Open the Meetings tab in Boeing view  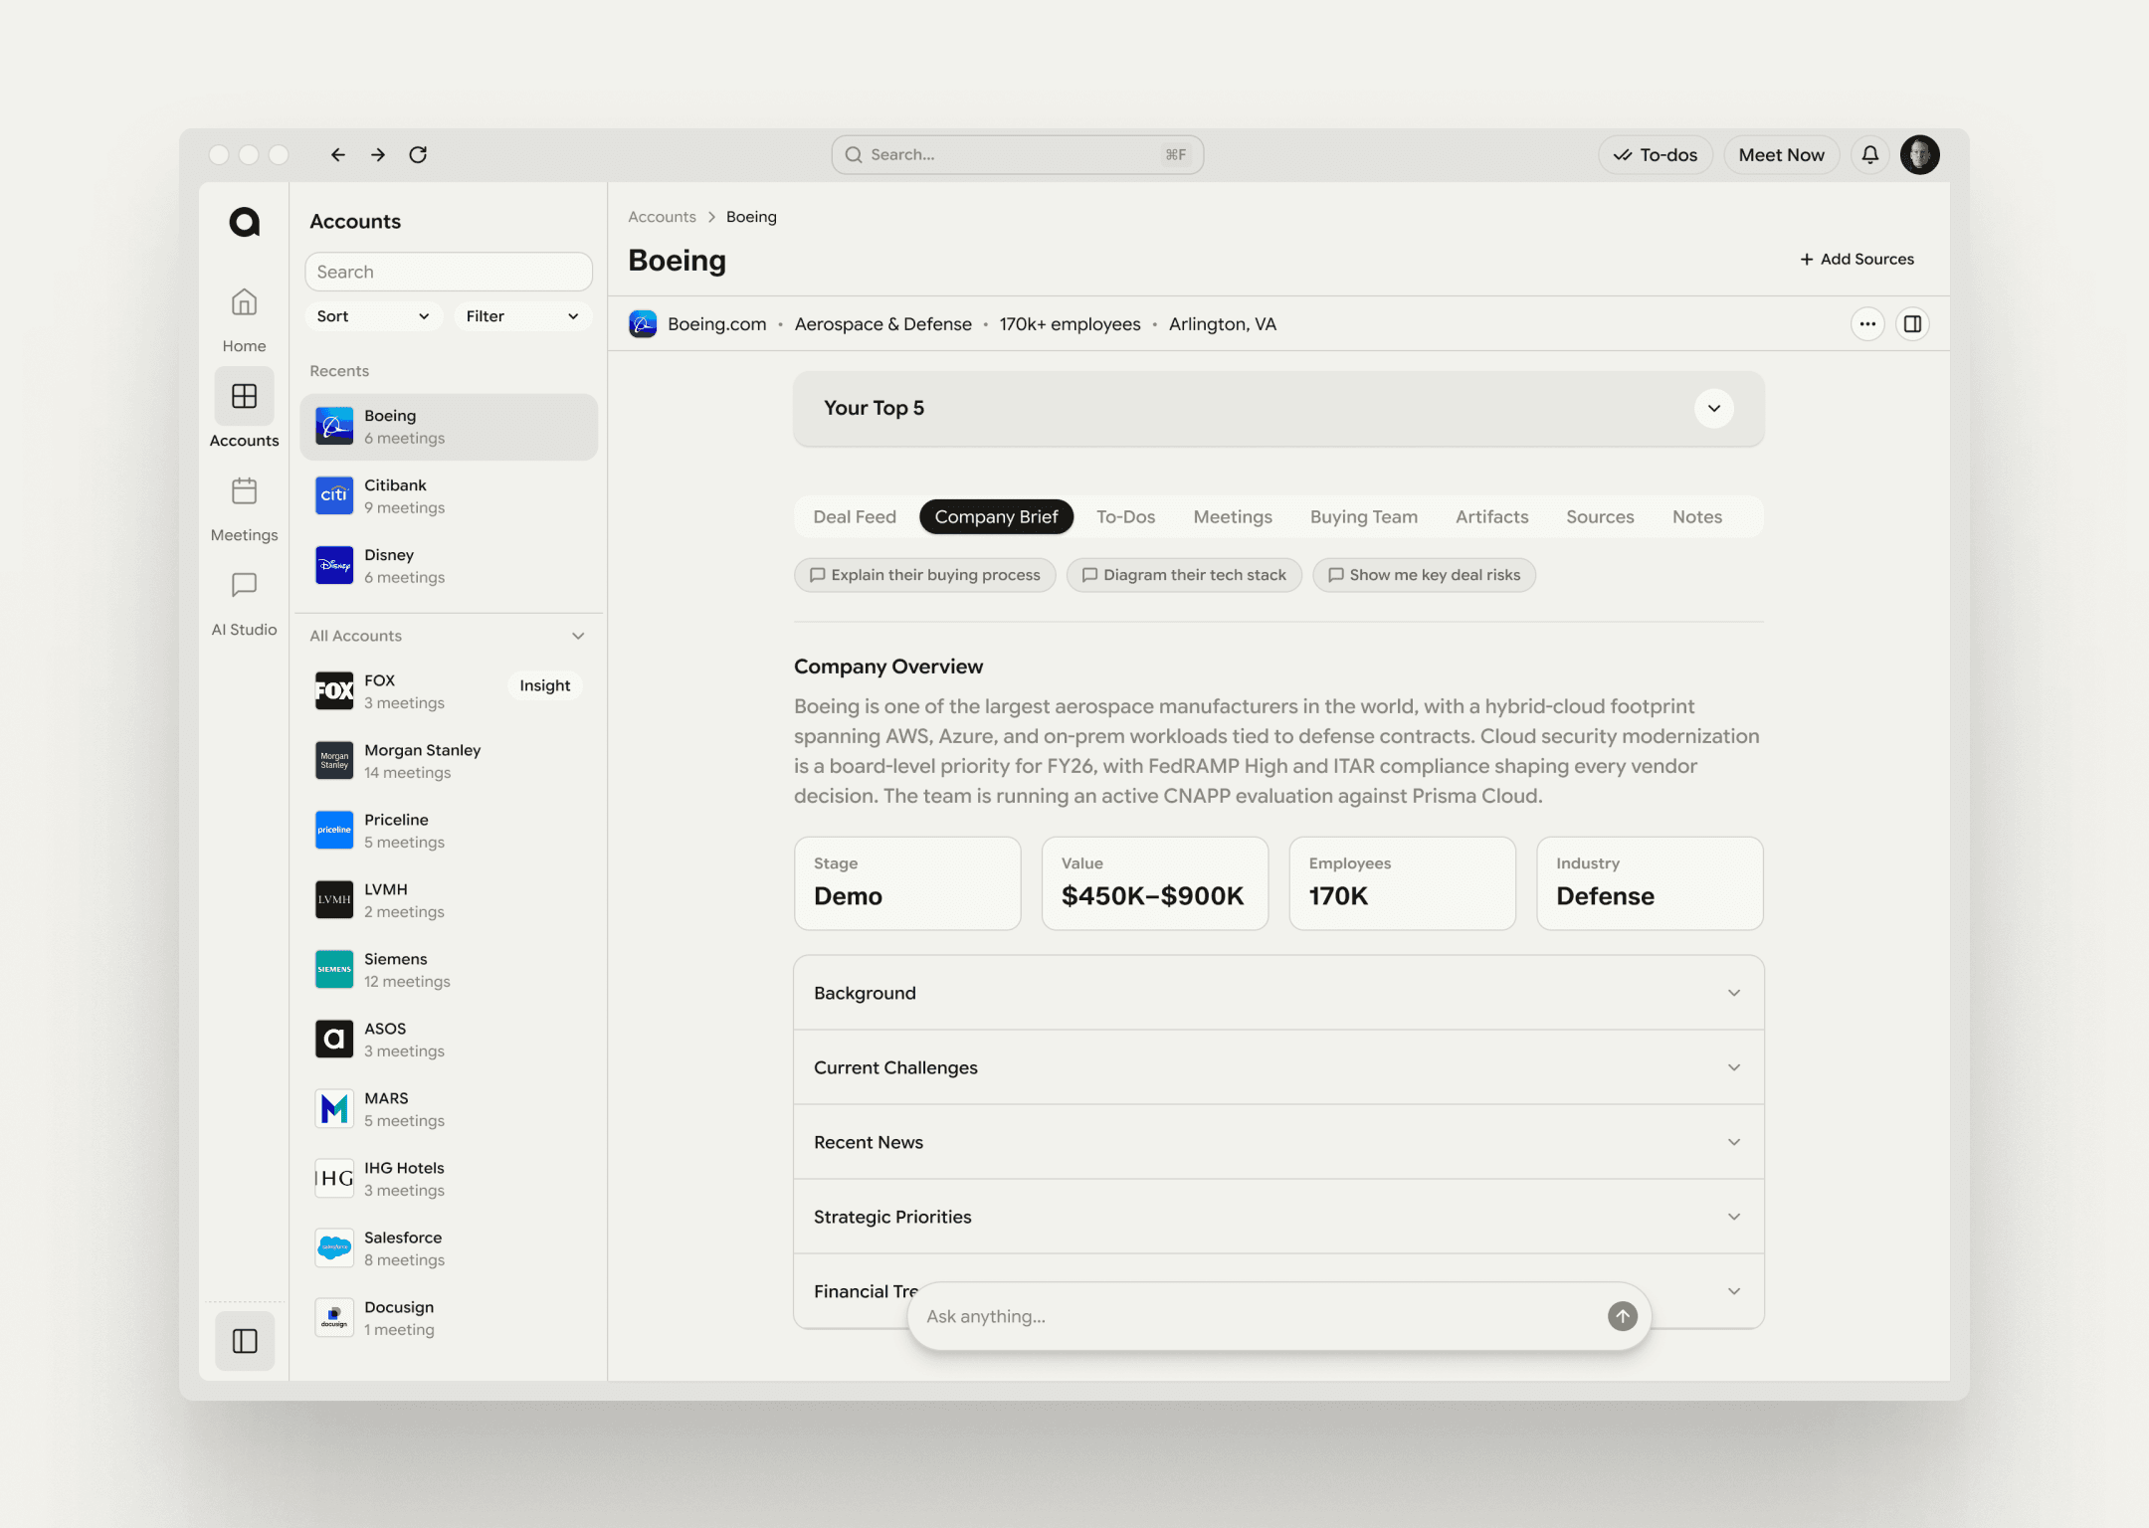[1233, 516]
